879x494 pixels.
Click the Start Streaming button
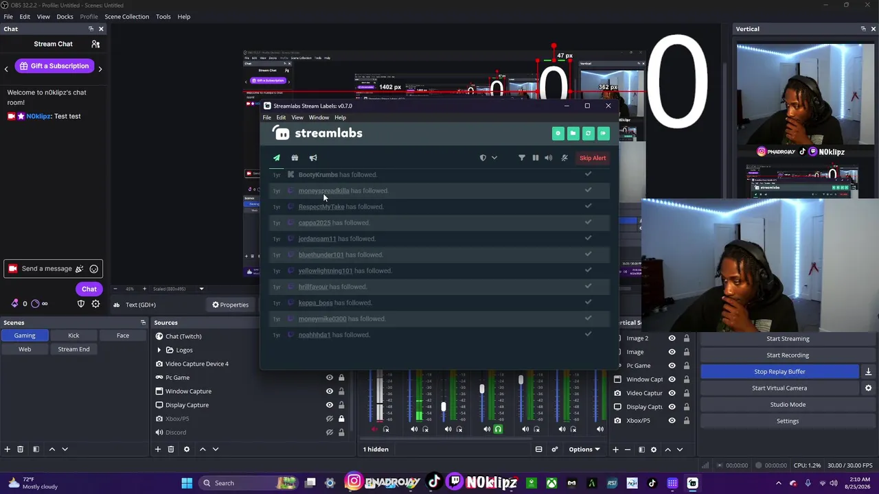click(x=788, y=339)
